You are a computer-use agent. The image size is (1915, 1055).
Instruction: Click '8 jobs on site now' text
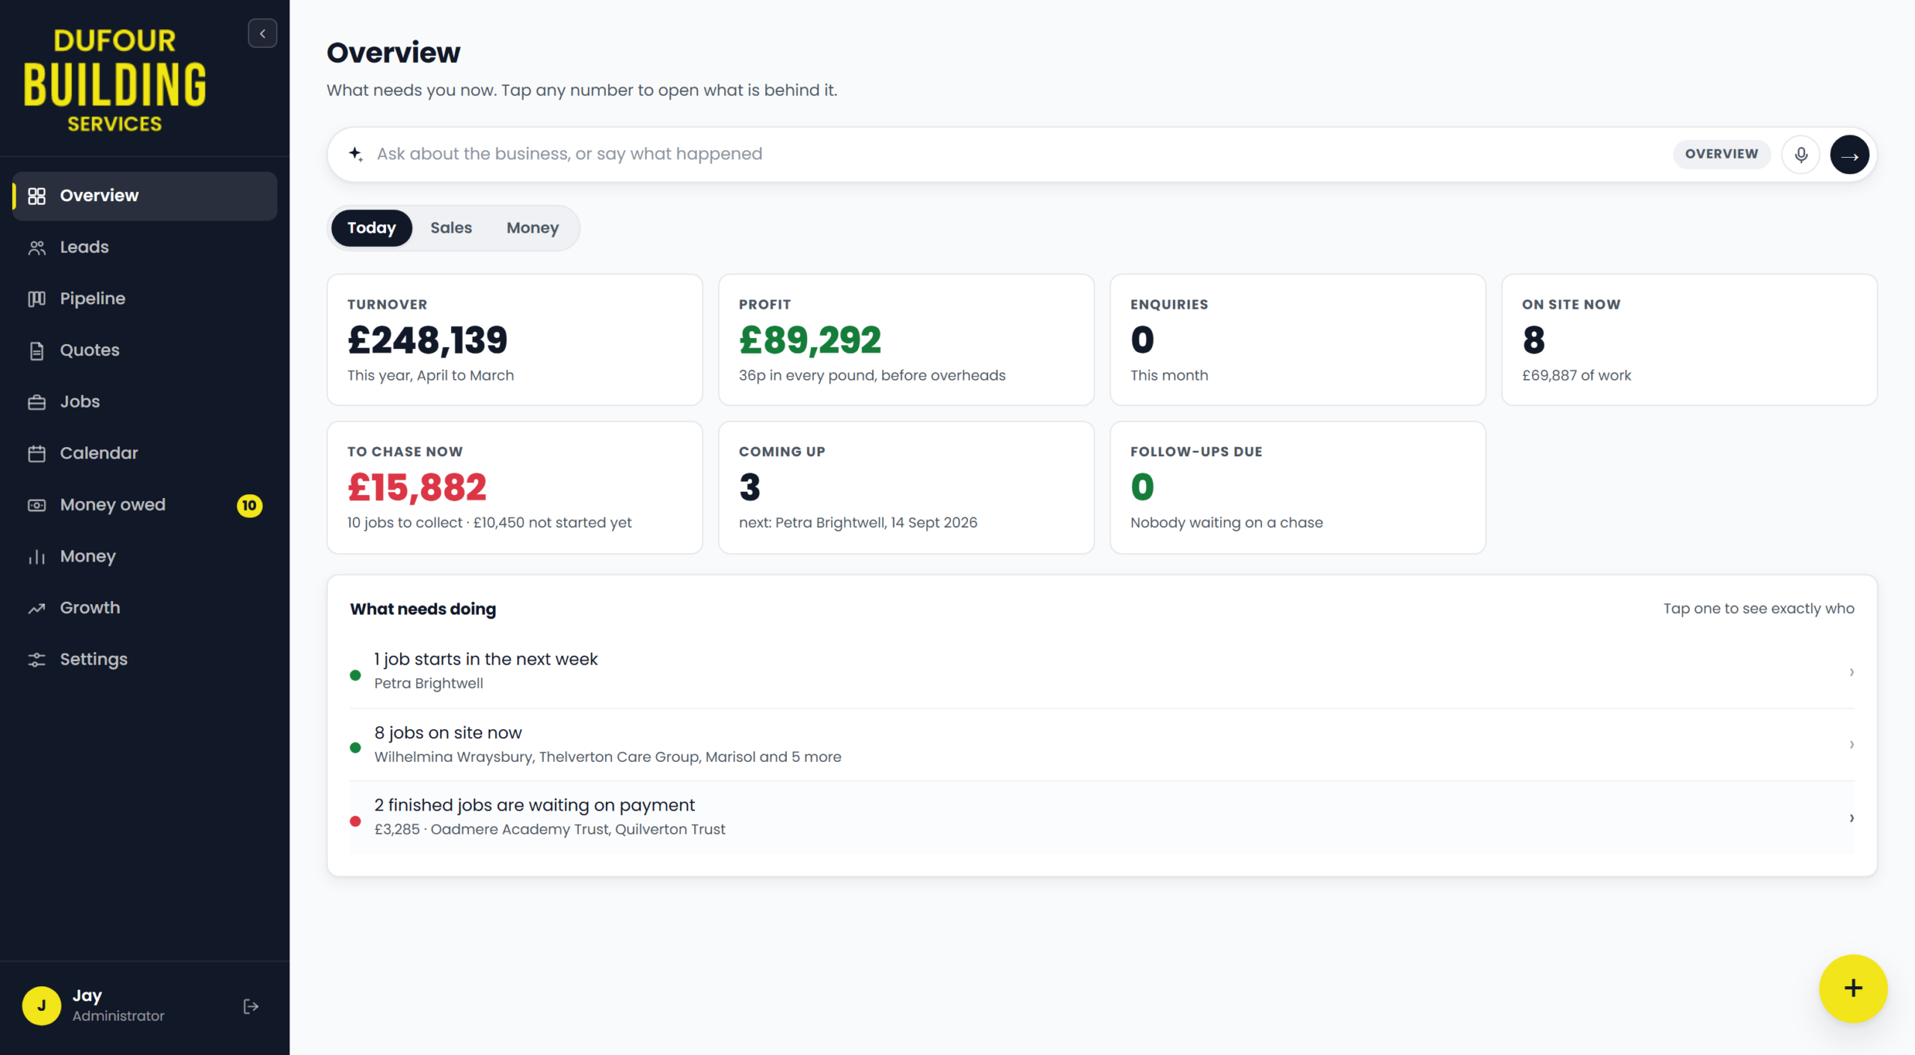tap(448, 733)
